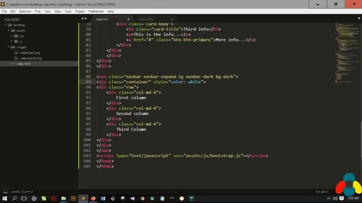
Task: Show hidden system tray icons chevron
Action: click(x=329, y=198)
